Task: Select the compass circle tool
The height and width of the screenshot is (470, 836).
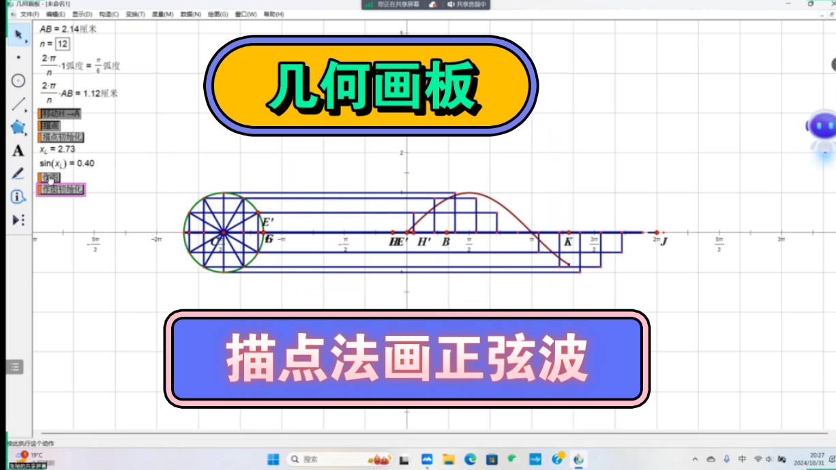Action: (17, 80)
